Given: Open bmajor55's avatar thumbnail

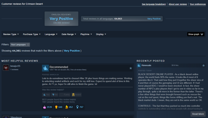Looking at the screenshot, I should 6,68.
